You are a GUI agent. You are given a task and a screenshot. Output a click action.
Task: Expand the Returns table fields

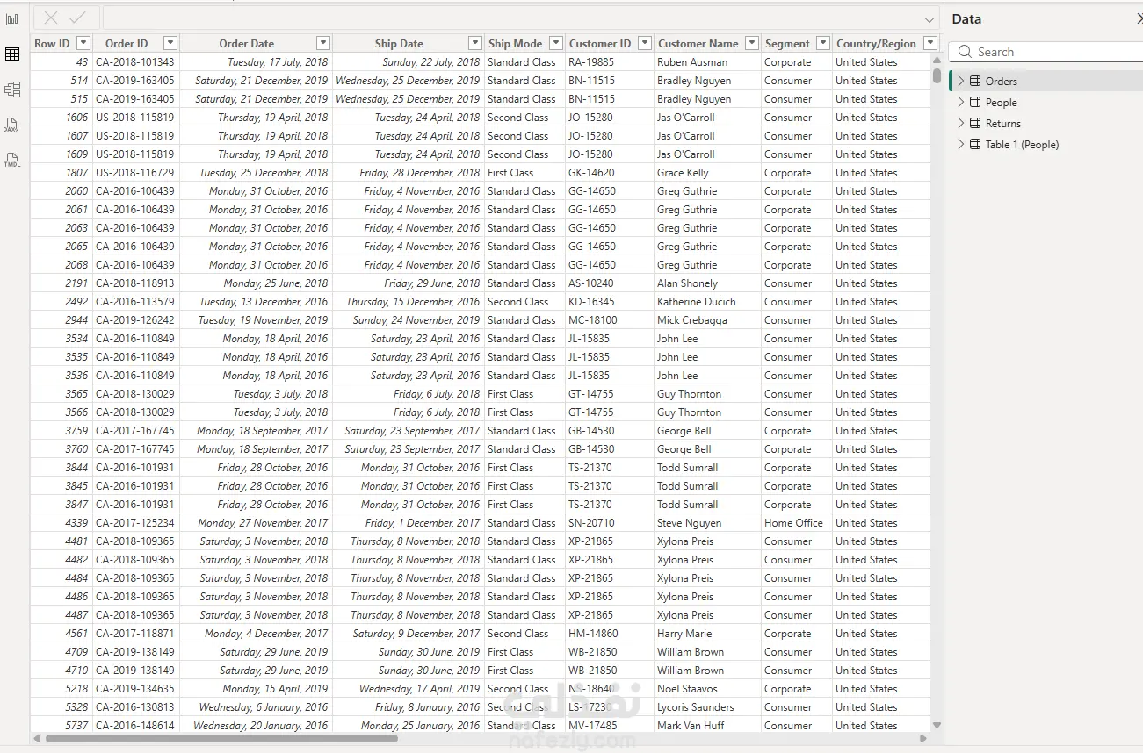tap(960, 123)
